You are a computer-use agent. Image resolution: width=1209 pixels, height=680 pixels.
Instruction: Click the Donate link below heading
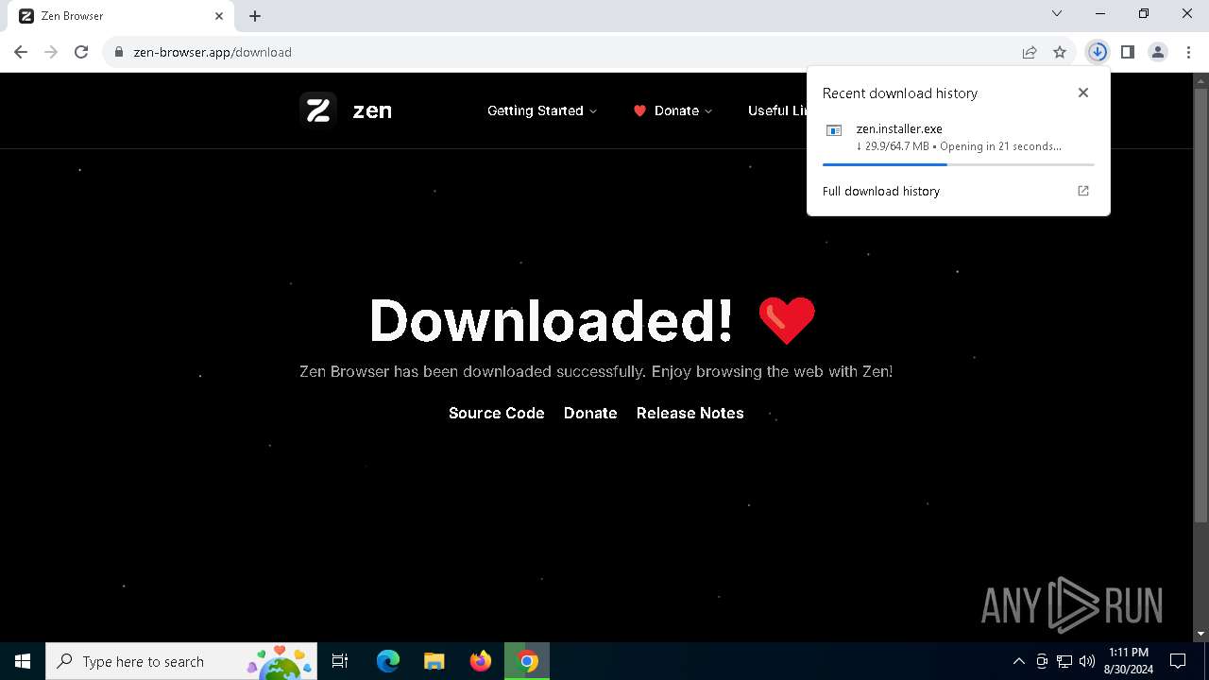(x=590, y=413)
